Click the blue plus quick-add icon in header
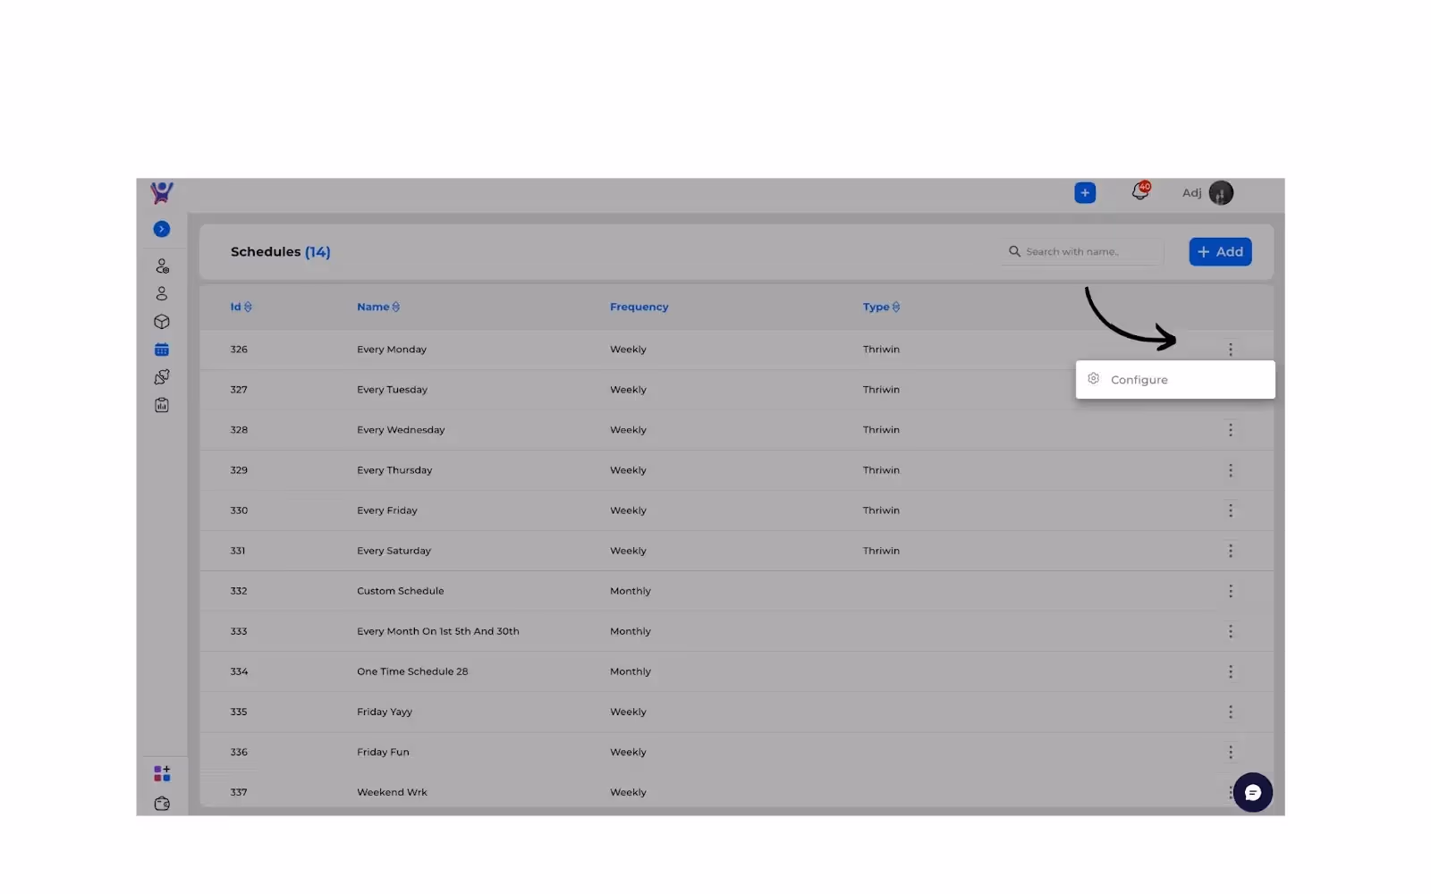Image resolution: width=1431 pixels, height=894 pixels. click(1085, 192)
